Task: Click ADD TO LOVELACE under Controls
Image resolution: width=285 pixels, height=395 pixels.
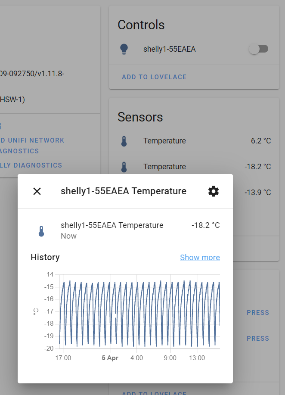Action: pyautogui.click(x=154, y=77)
